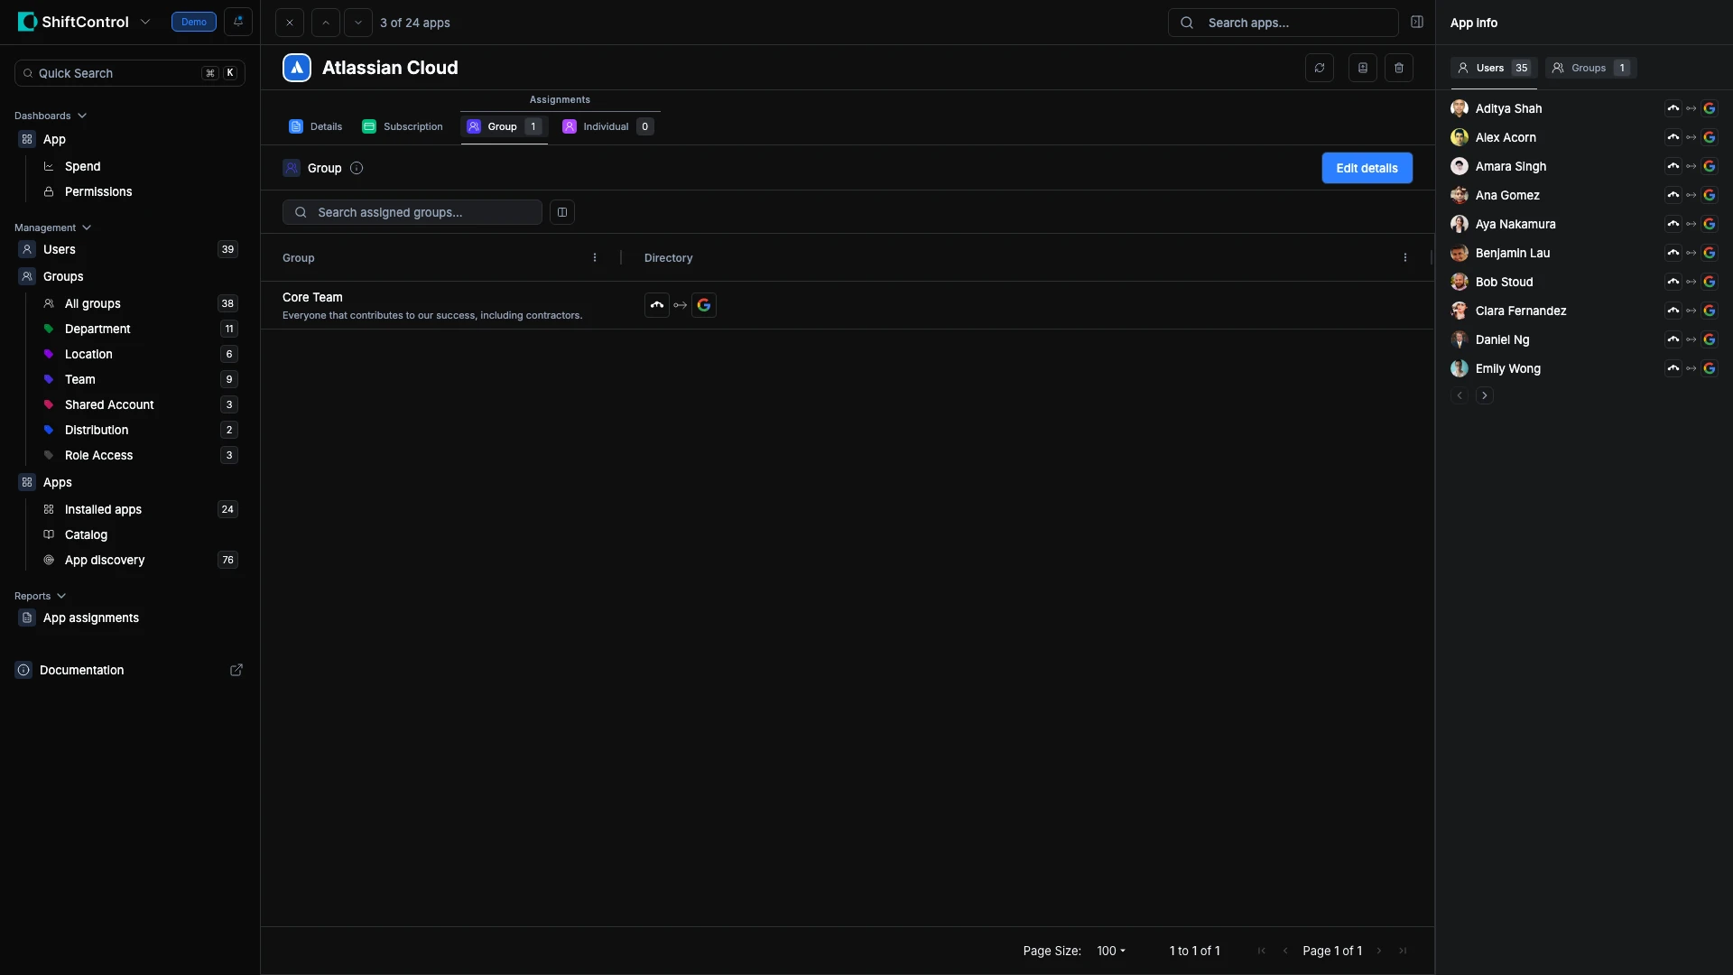Go to previous app with up arrow
1733x975 pixels.
click(325, 23)
